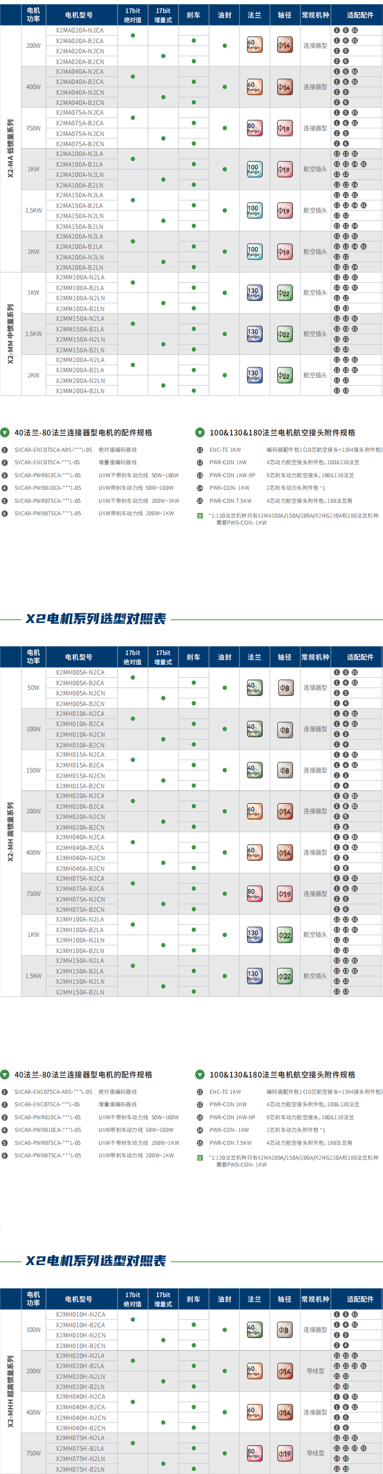Click the Φ22 shaft icon in X2-MH 1.5KW row
This screenshot has height=1474, width=383.
(285, 976)
